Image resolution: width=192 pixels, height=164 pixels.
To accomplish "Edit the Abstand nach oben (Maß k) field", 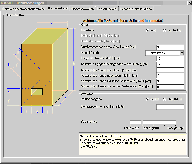I will coord(170,76).
